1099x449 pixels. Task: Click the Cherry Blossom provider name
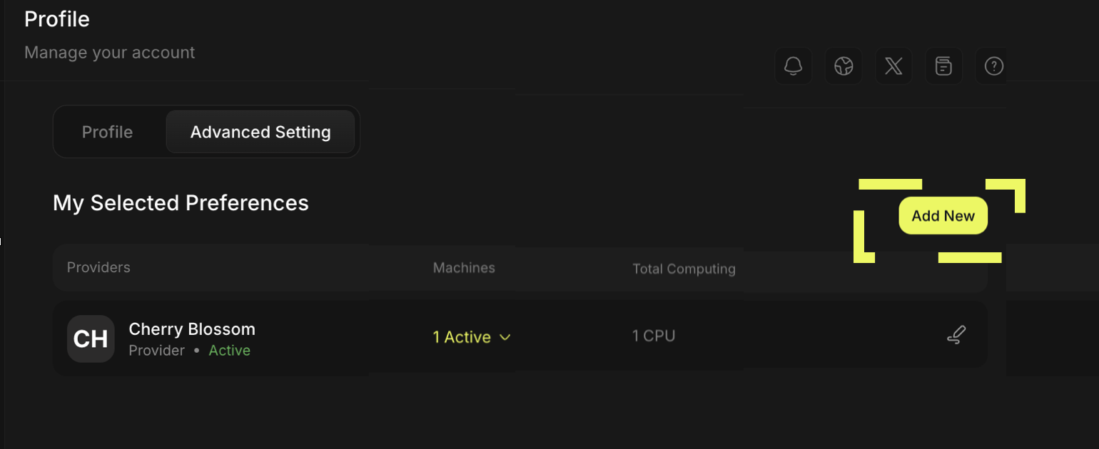[x=192, y=329]
